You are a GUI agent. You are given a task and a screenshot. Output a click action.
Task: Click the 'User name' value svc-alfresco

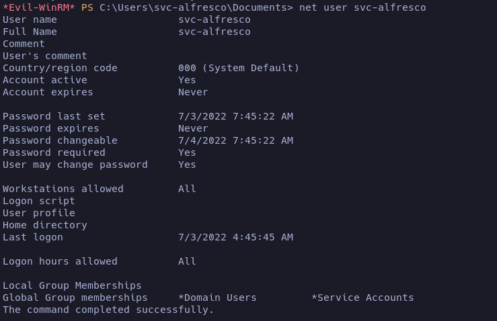tap(214, 19)
